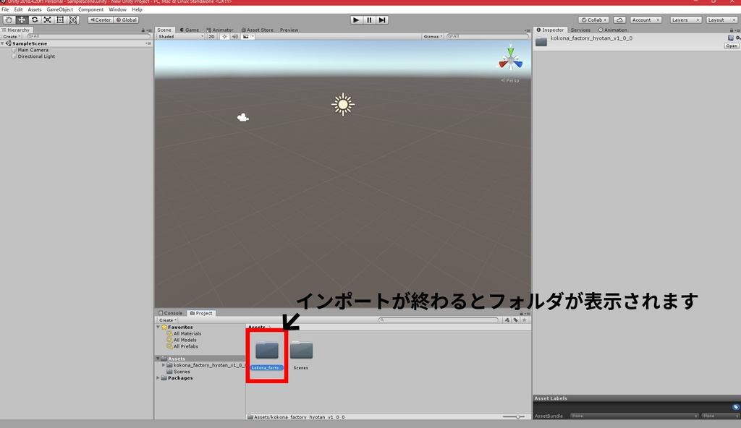Click Open in the Inspector
This screenshot has height=428, width=741.
pyautogui.click(x=732, y=46)
